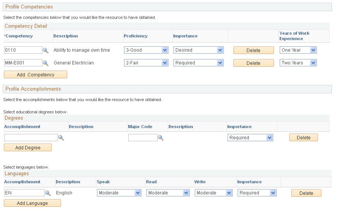Image resolution: width=340 pixels, height=213 pixels.
Task: Open lookup for degree Accomplishment field
Action: [x=61, y=138]
